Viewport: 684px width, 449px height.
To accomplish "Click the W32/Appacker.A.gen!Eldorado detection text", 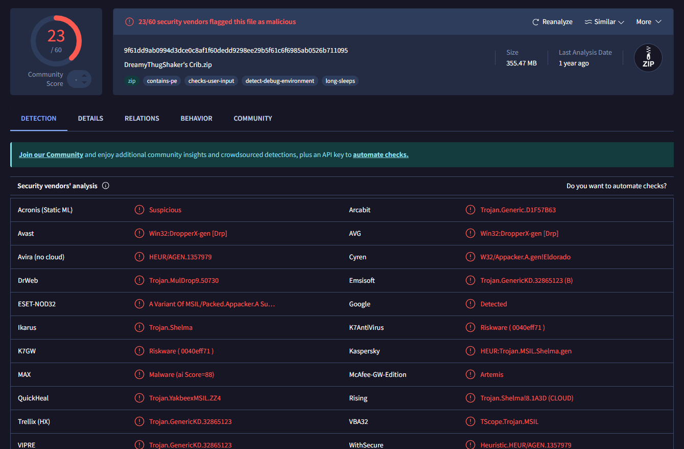I will (x=526, y=257).
